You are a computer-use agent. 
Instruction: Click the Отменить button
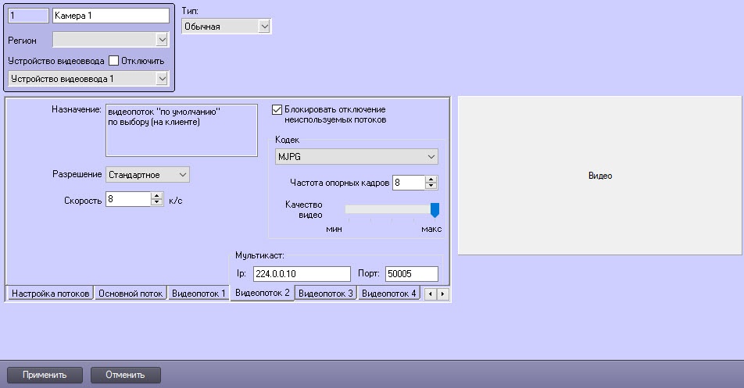(x=126, y=375)
